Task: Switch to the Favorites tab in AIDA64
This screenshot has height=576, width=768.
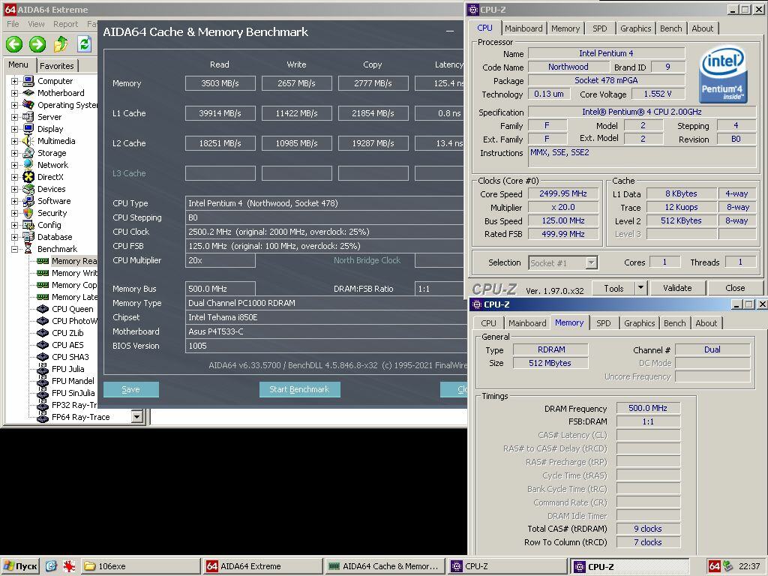Action: [x=57, y=66]
